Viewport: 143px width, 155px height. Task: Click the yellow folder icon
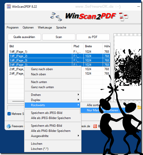[139, 107]
